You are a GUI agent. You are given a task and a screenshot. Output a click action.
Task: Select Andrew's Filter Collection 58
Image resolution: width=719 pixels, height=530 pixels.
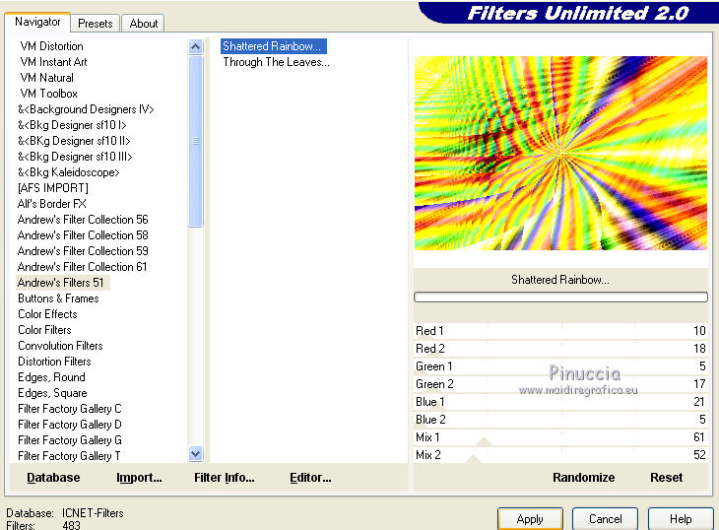click(83, 235)
